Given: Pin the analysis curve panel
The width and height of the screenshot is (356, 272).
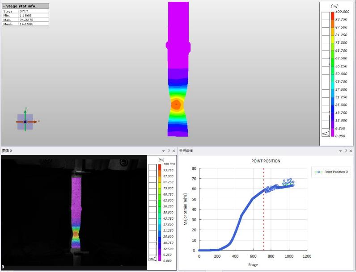Looking at the screenshot, I should point(345,151).
